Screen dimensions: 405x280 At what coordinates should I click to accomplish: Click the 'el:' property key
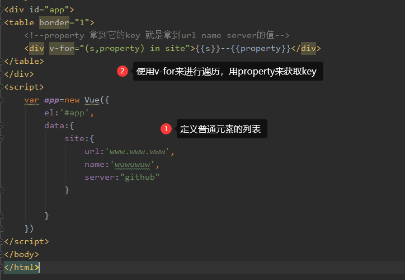click(51, 113)
